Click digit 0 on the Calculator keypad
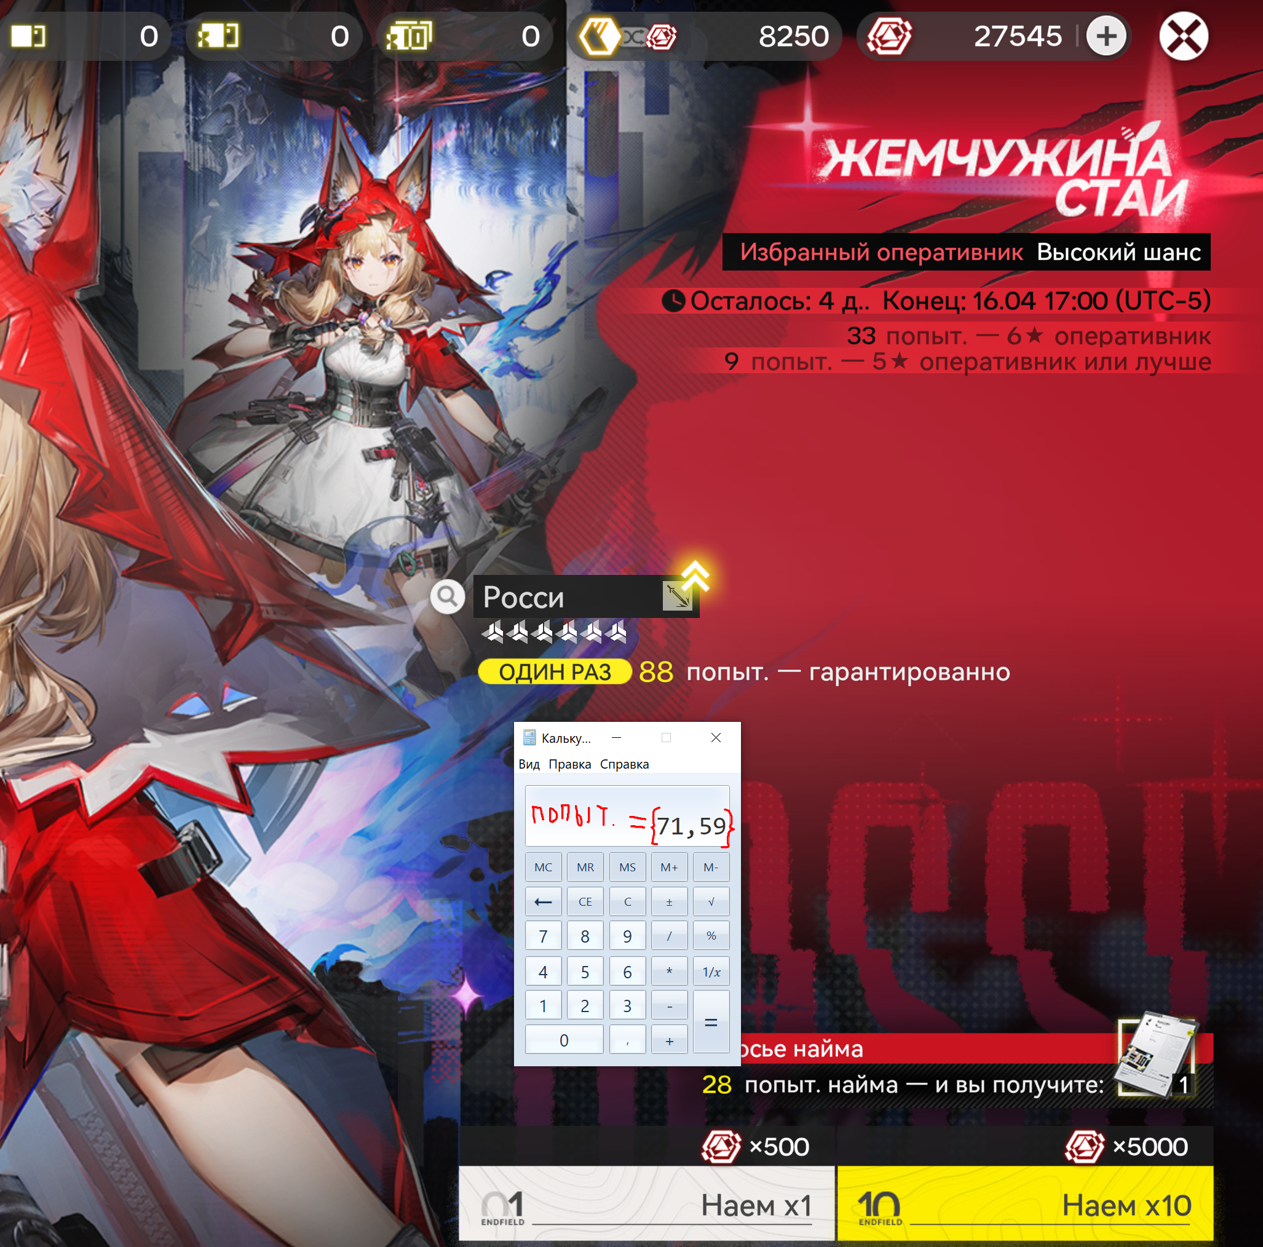Image resolution: width=1263 pixels, height=1247 pixels. 564,1040
